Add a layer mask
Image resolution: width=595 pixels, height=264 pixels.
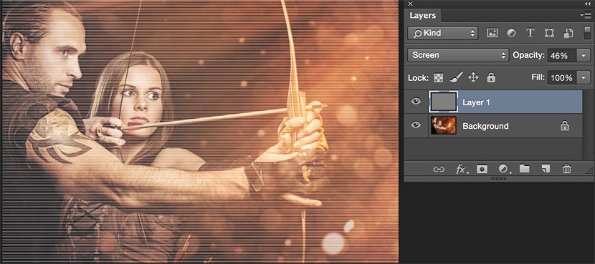tap(482, 170)
